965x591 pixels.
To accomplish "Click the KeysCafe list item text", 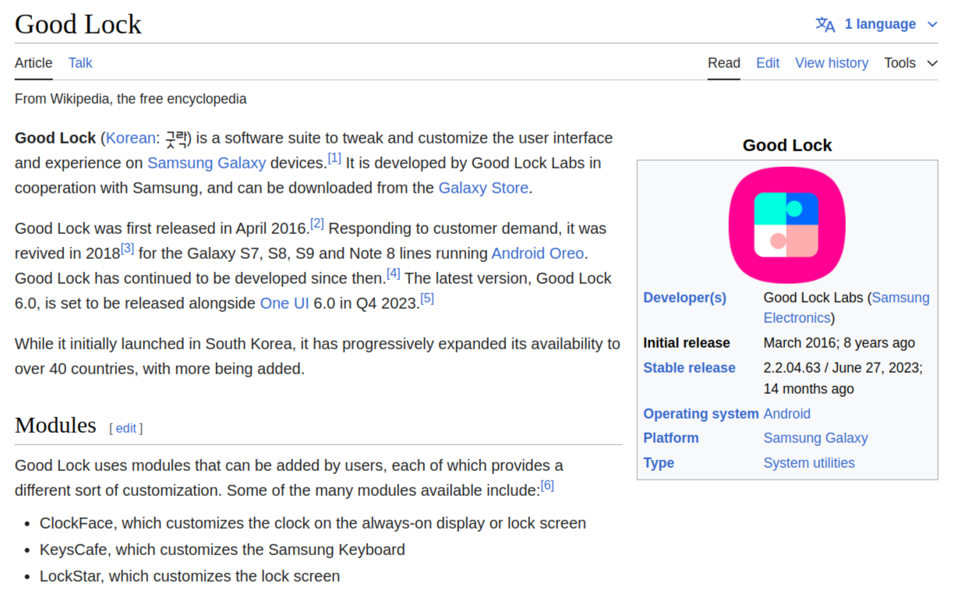I will [x=222, y=550].
